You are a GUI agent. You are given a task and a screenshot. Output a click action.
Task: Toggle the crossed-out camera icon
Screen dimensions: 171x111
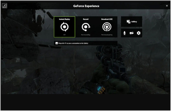[131, 33]
